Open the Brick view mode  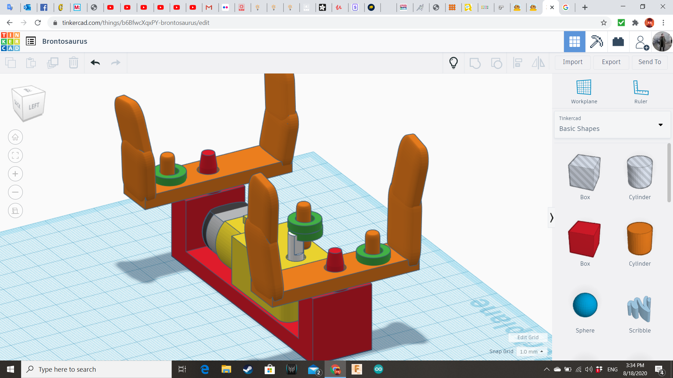click(618, 41)
